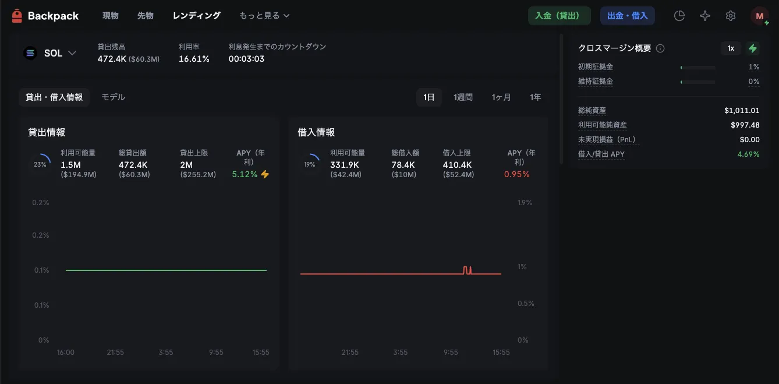
Task: Switch chart range to 1日
Action: tap(429, 97)
